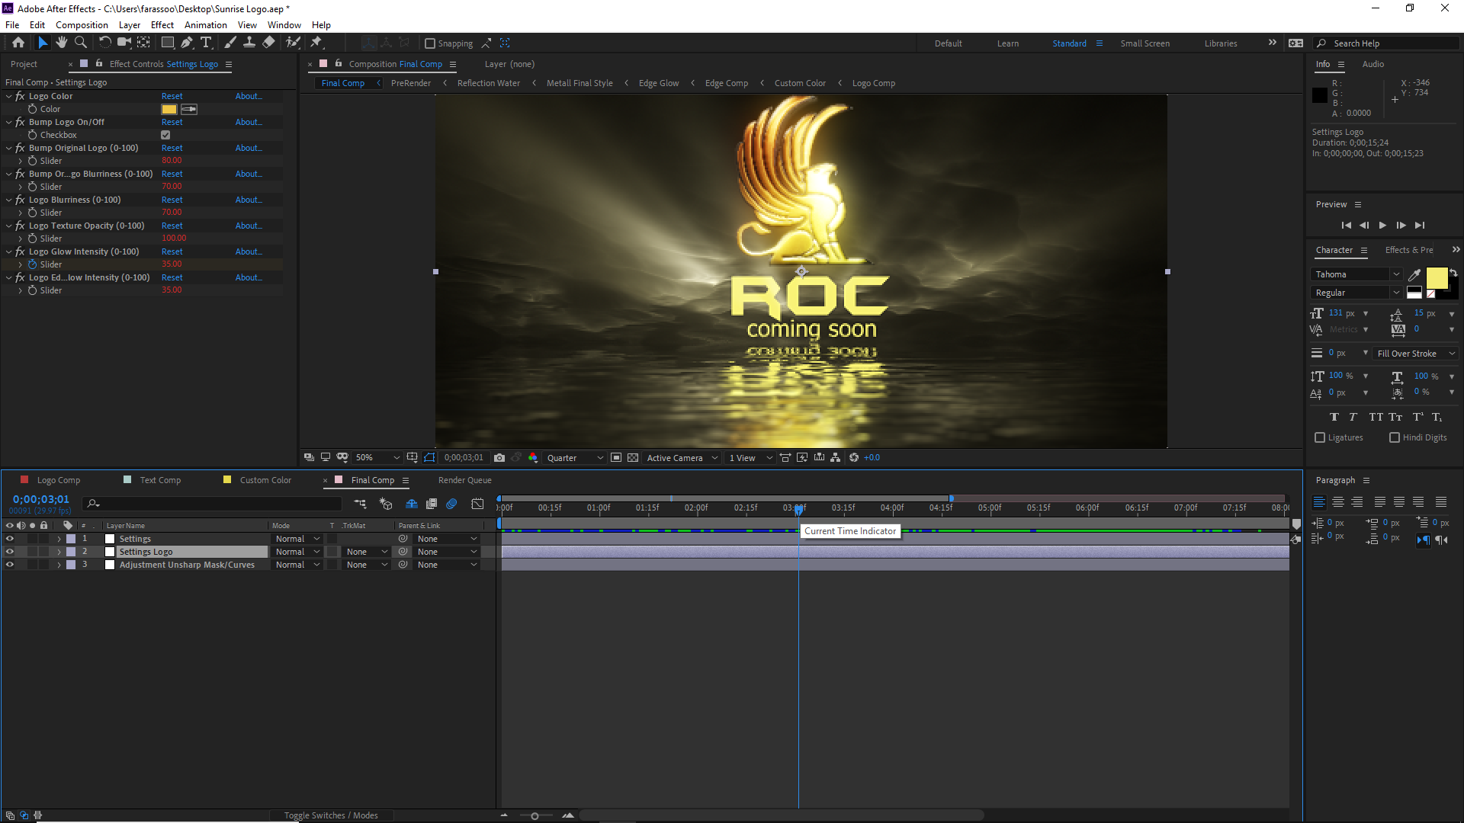Toggle Bump Logo On/Off checkbox

point(165,135)
